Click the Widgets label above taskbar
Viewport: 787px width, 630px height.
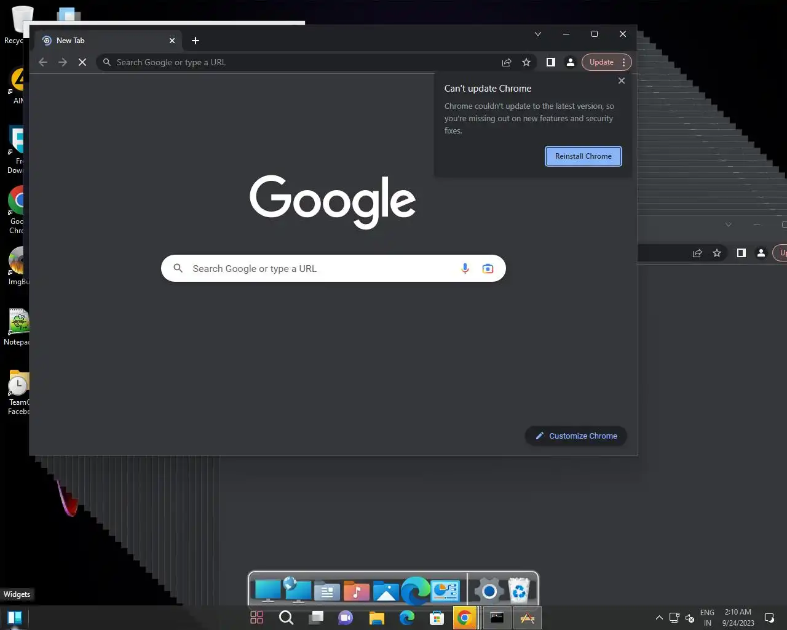coord(17,594)
